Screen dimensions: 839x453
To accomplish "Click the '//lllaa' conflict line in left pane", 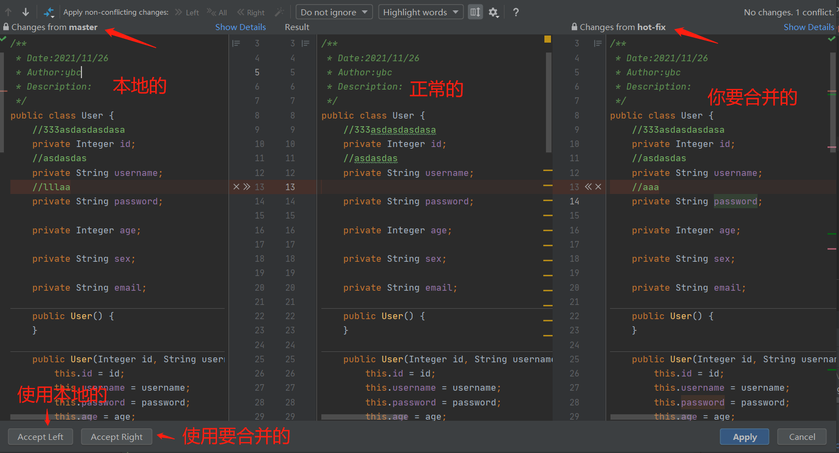I will pos(51,187).
